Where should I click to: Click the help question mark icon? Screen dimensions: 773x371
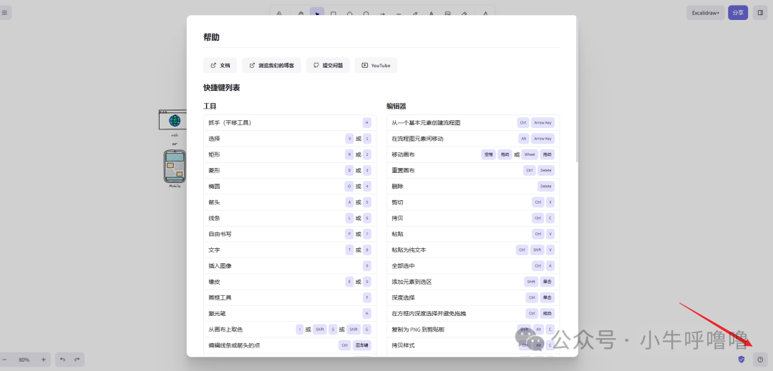pos(759,360)
